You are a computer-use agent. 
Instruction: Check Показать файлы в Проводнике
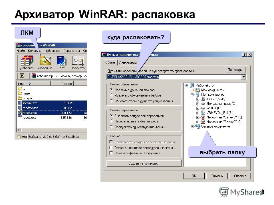click(111, 153)
